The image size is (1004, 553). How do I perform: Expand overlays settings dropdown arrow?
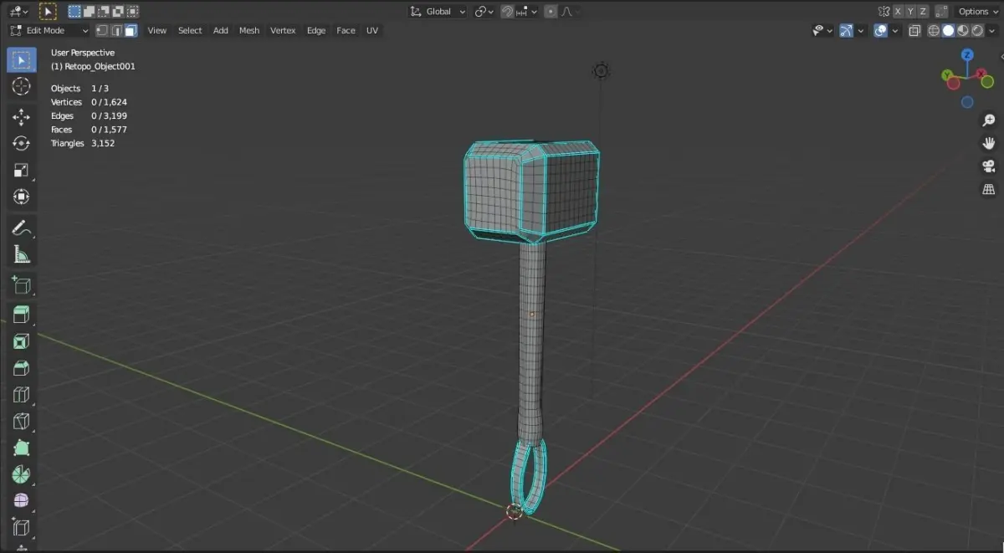[894, 30]
